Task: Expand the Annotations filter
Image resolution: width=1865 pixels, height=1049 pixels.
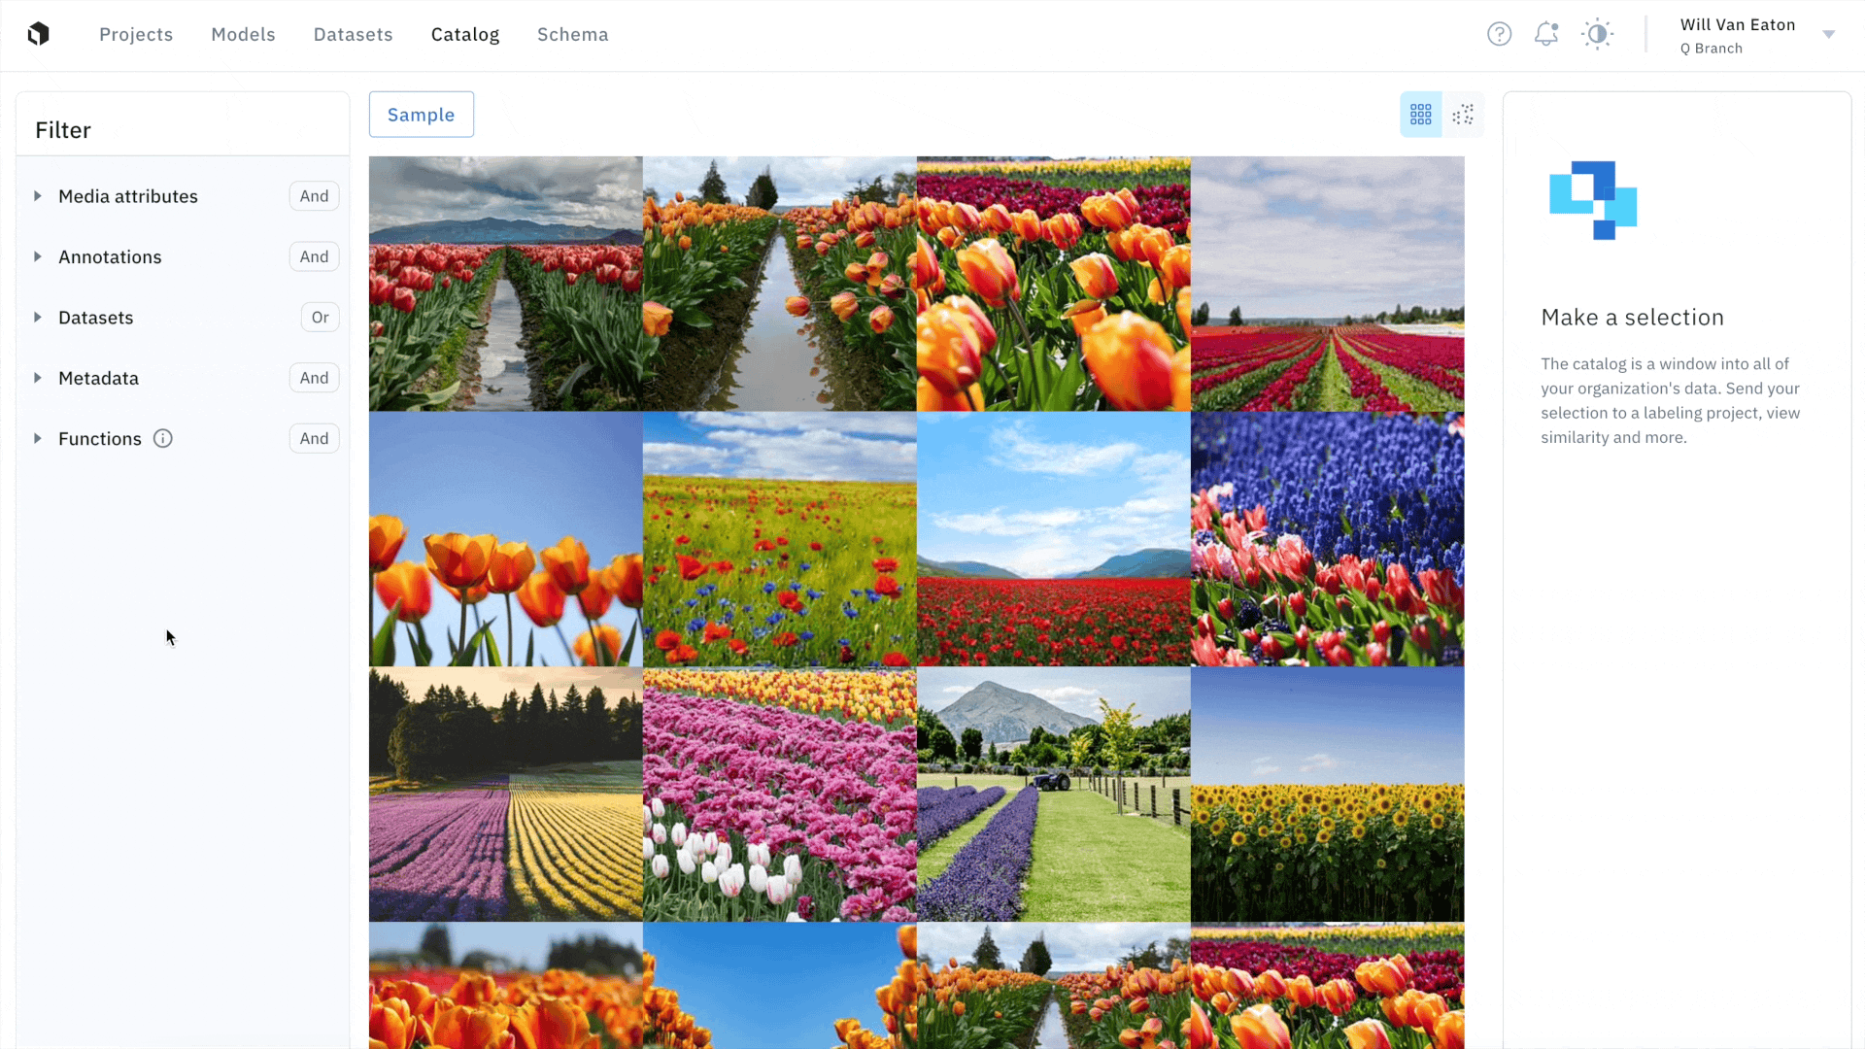Action: 38,256
